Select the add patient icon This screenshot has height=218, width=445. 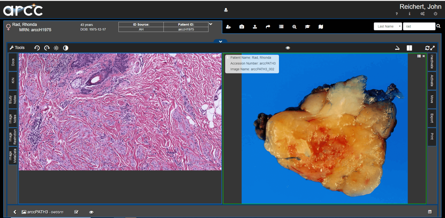(x=228, y=27)
